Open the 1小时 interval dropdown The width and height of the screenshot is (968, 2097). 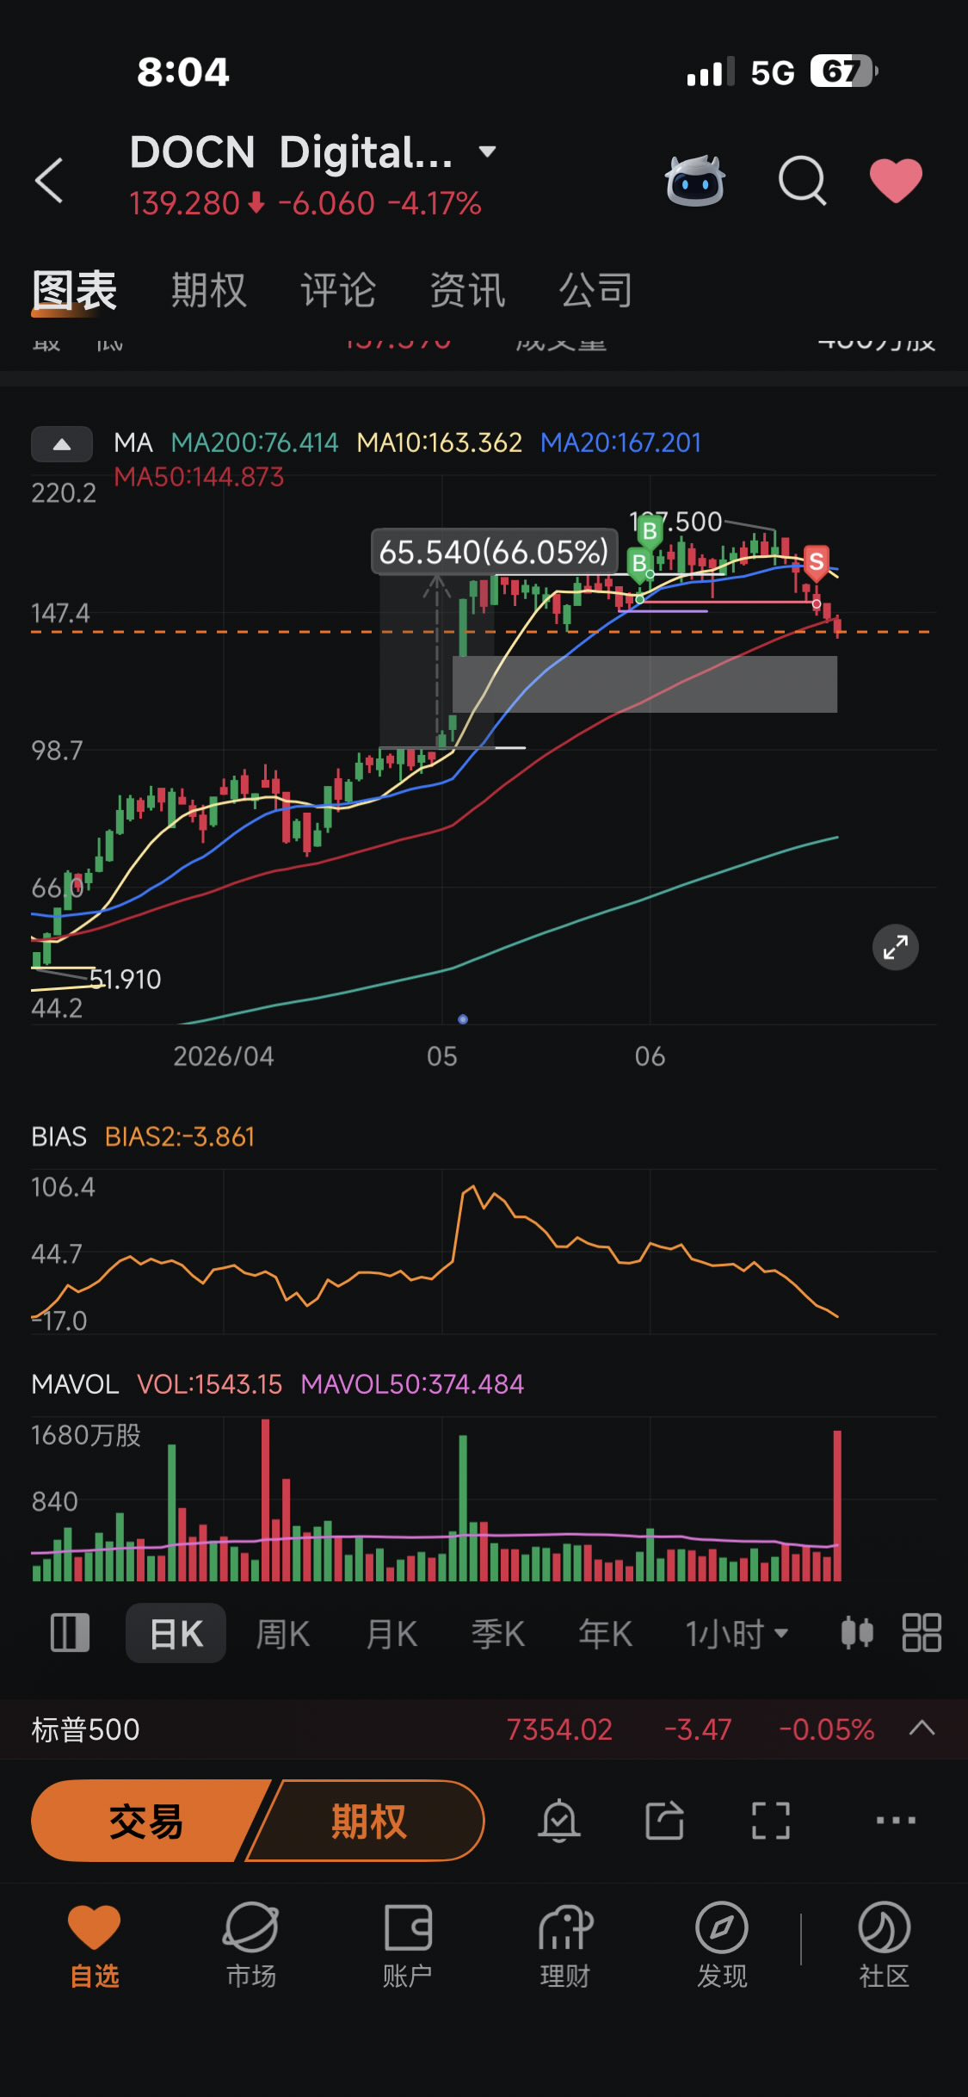pyautogui.click(x=737, y=1633)
